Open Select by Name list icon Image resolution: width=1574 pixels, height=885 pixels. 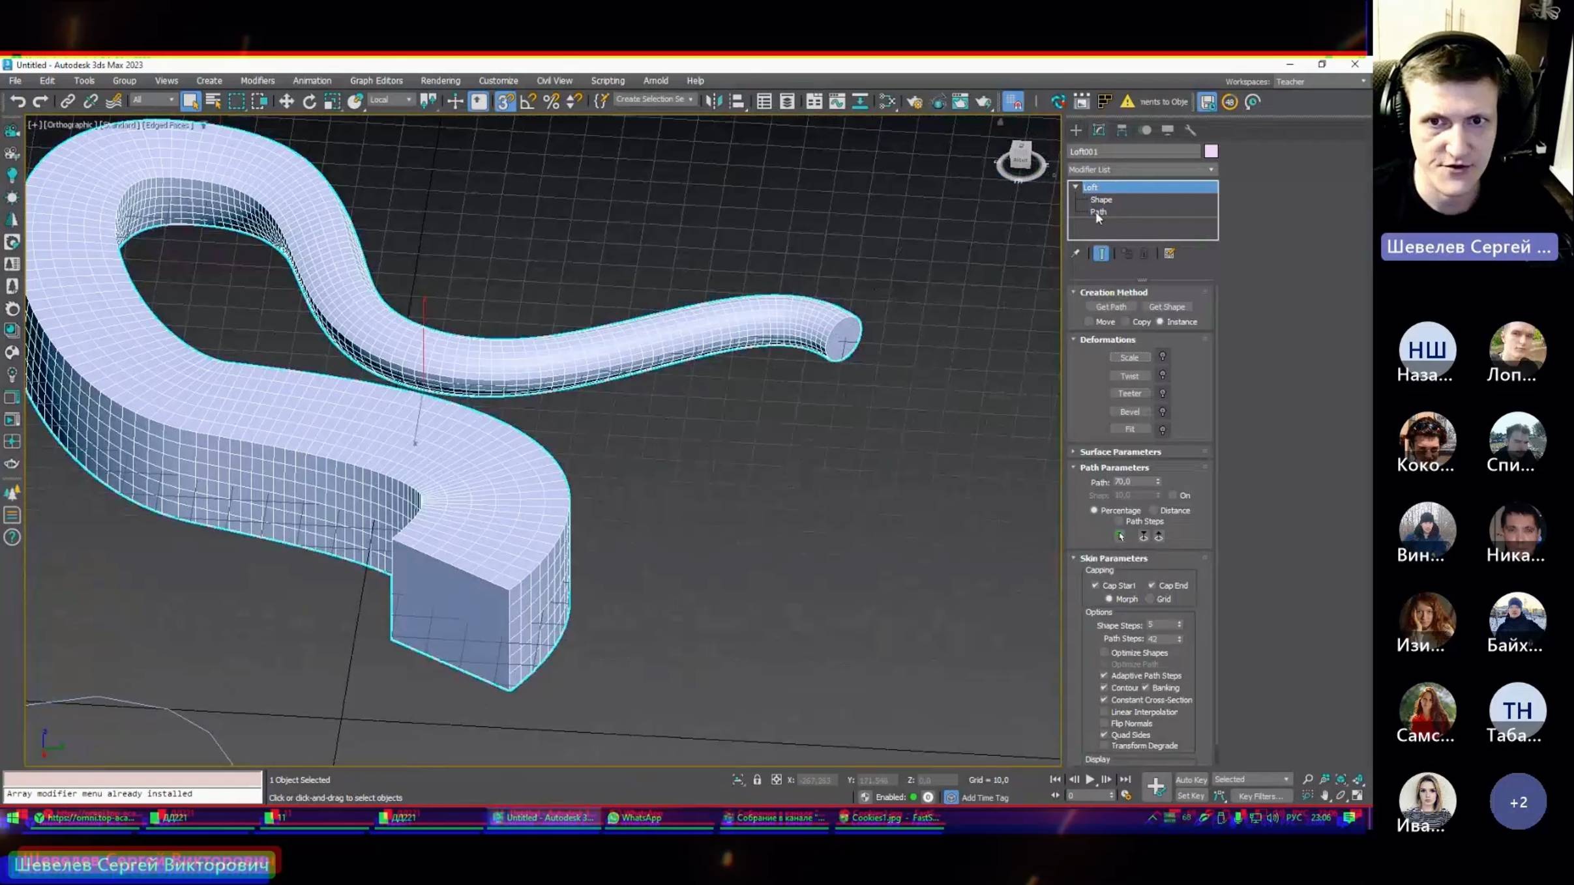[213, 101]
